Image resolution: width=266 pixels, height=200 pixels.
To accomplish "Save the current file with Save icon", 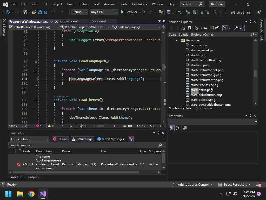I will click(x=40, y=12).
